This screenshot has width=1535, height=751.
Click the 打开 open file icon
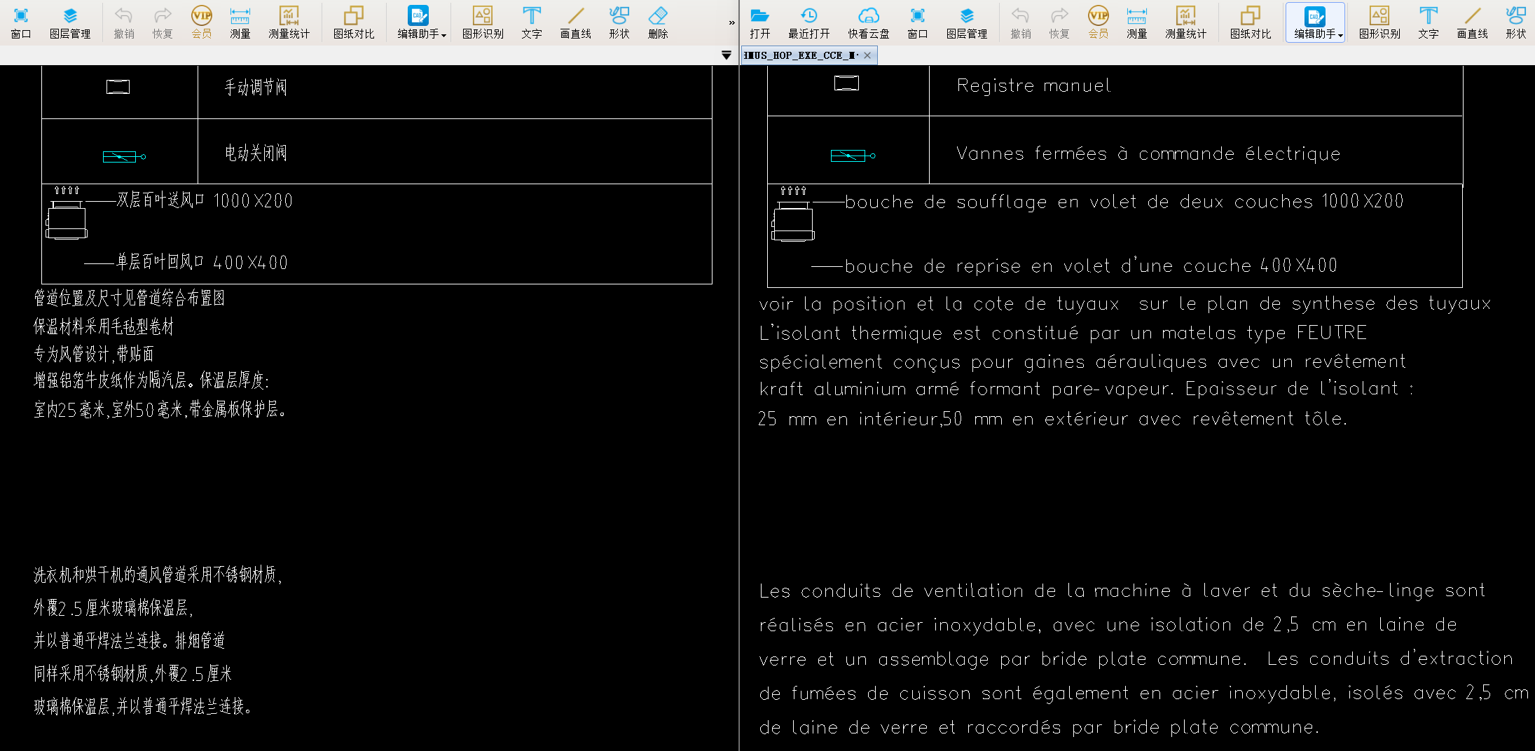[760, 22]
